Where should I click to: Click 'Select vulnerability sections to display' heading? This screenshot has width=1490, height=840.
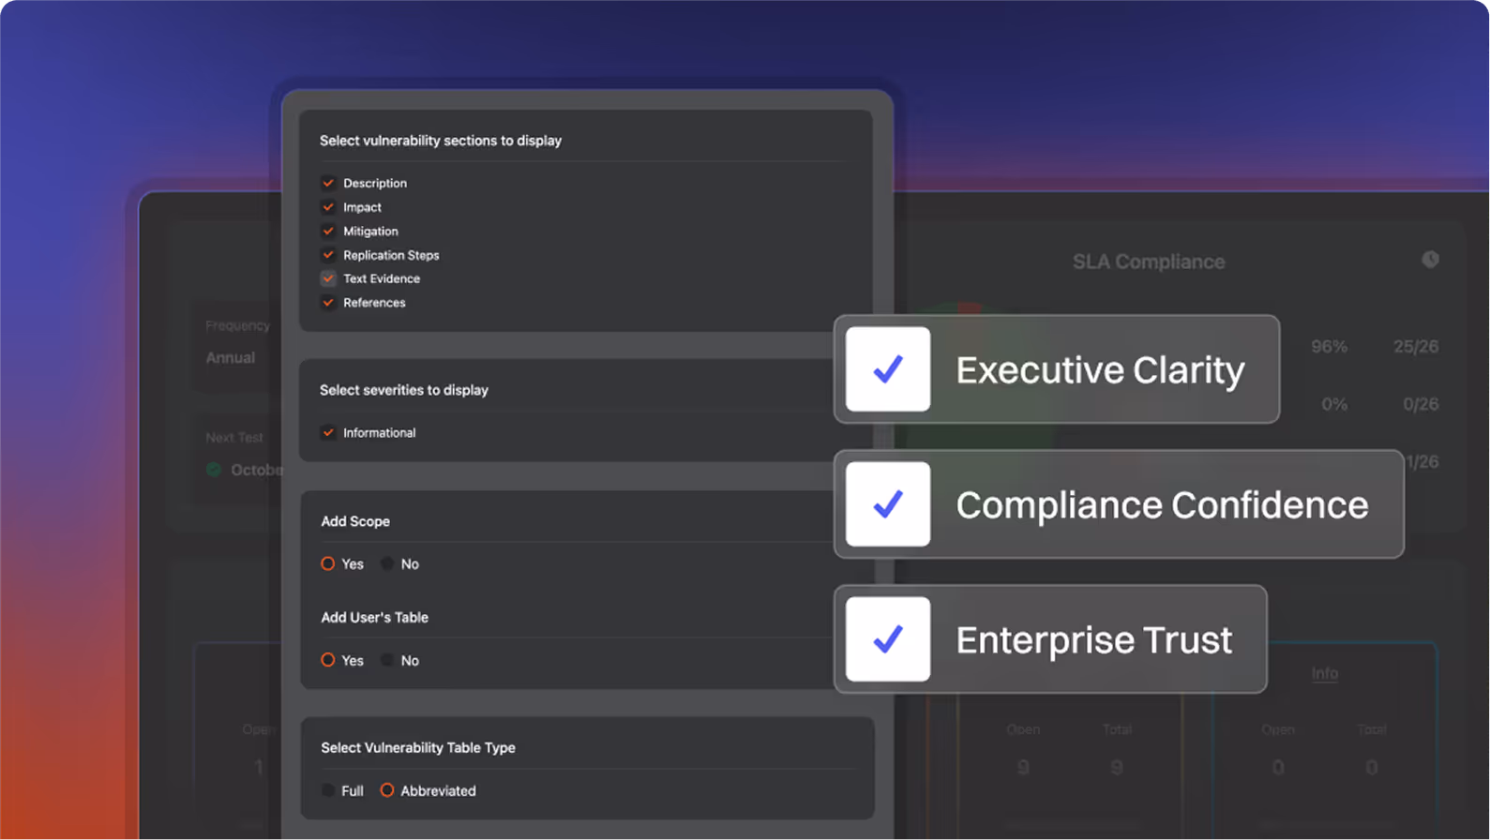pos(441,141)
